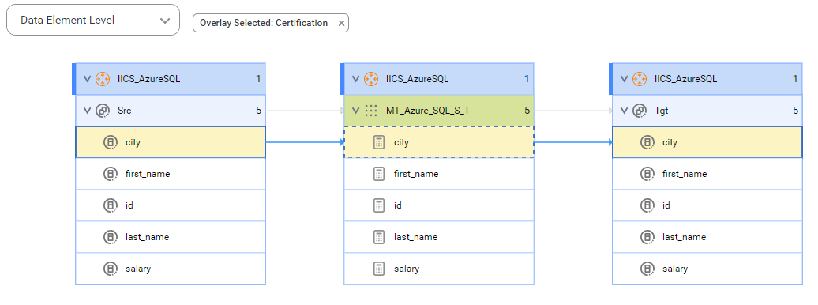818x305 pixels.
Task: Click the orange resource icon above Src
Action: (x=103, y=79)
